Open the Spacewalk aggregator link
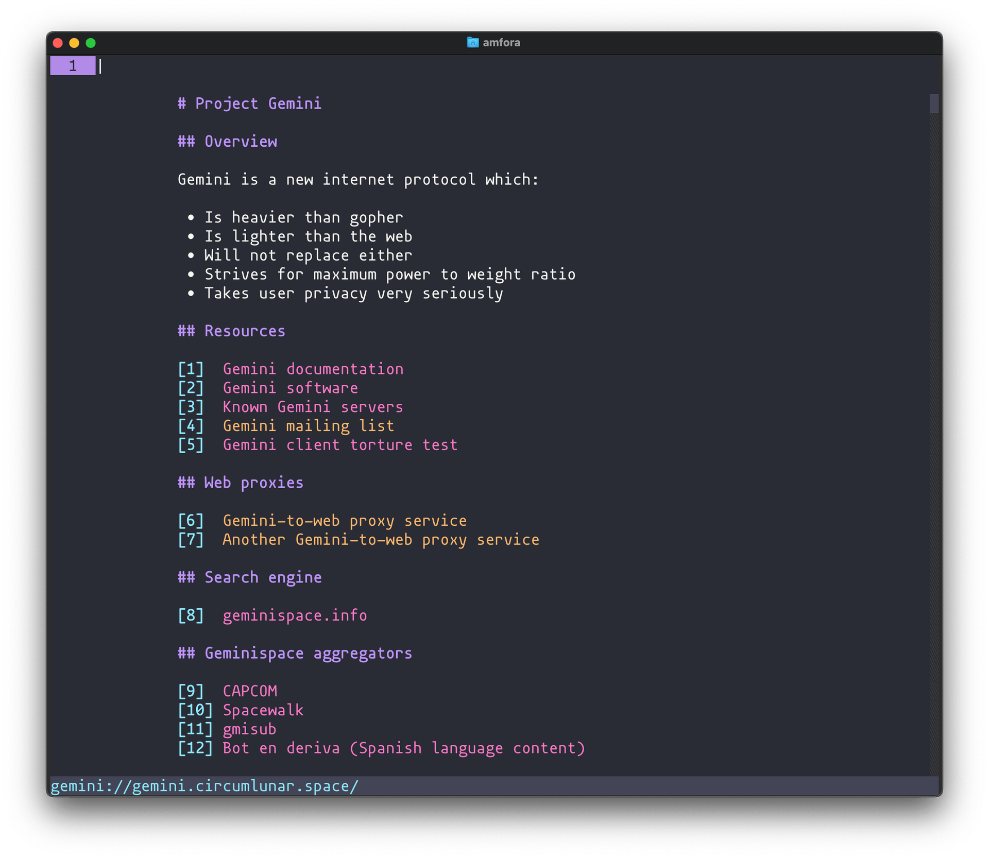Image resolution: width=989 pixels, height=858 pixels. pos(263,710)
